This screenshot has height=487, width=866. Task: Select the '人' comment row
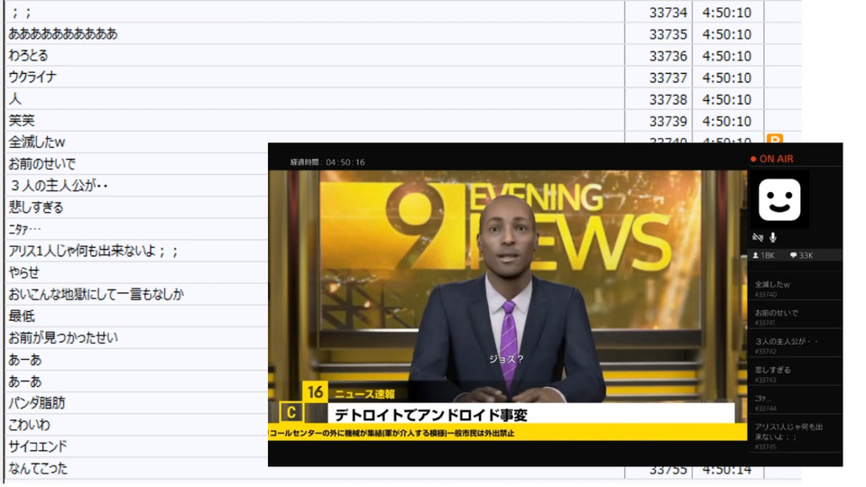click(315, 99)
